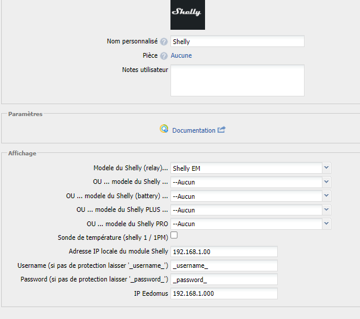
Task: Click the Shelly logo thumbnail
Action: pos(188,15)
